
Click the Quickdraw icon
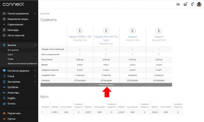point(4,87)
